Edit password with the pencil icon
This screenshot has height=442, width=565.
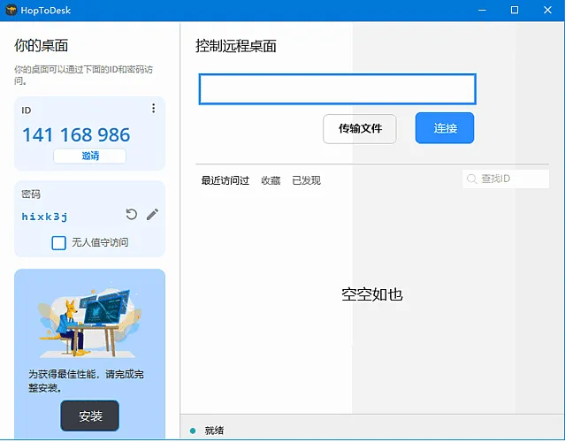(x=152, y=214)
